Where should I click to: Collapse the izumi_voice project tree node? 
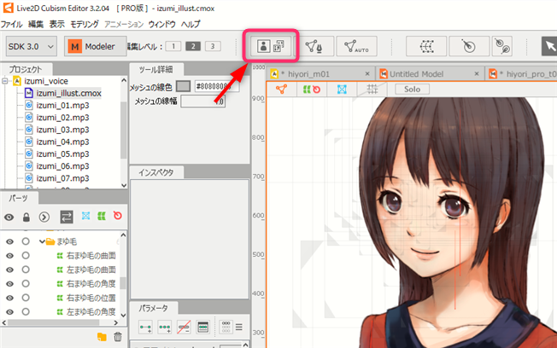5,81
